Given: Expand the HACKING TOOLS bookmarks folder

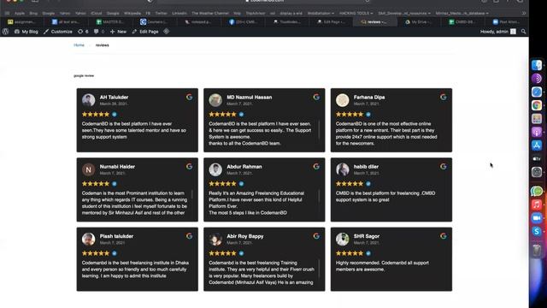Looking at the screenshot, I should click(x=356, y=14).
